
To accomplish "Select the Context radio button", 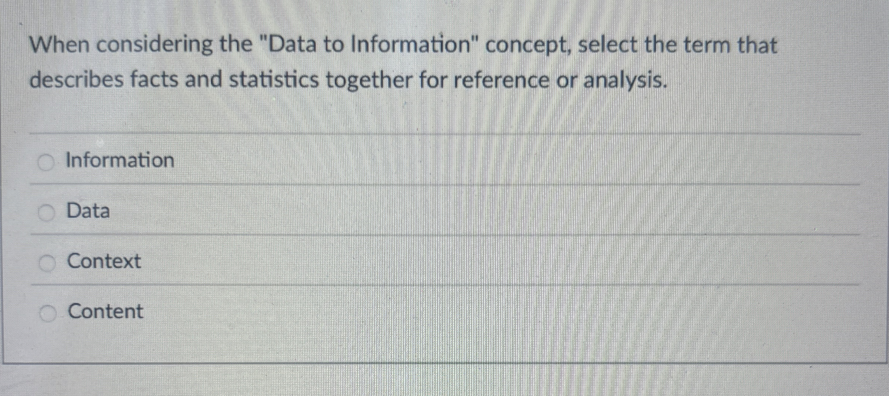I will 46,262.
